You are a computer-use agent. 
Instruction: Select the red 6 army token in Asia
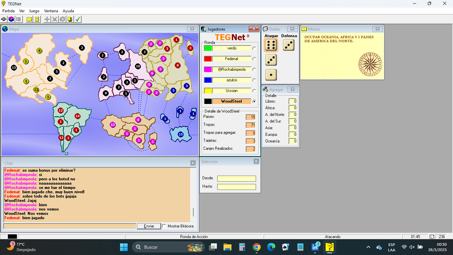pos(177,65)
